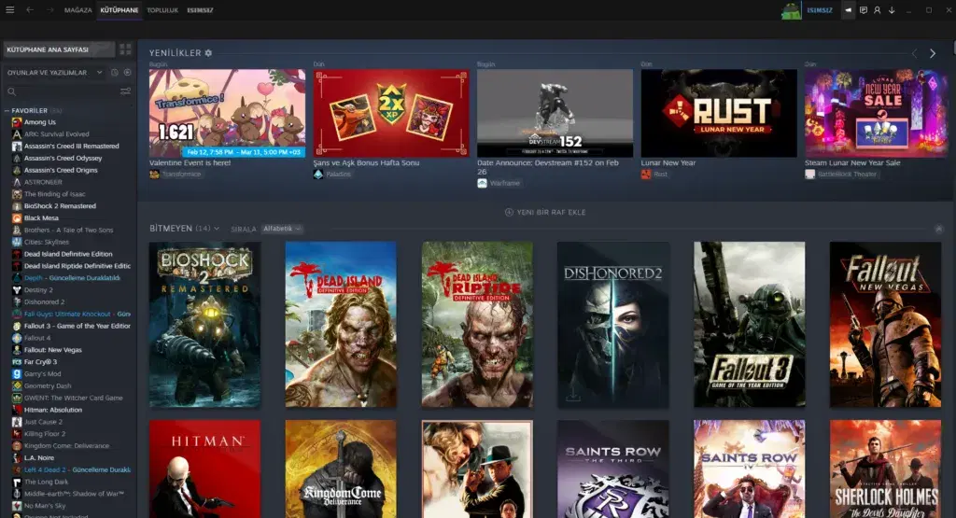Open the announcements megaphone icon
956x518 pixels.
coord(848,9)
